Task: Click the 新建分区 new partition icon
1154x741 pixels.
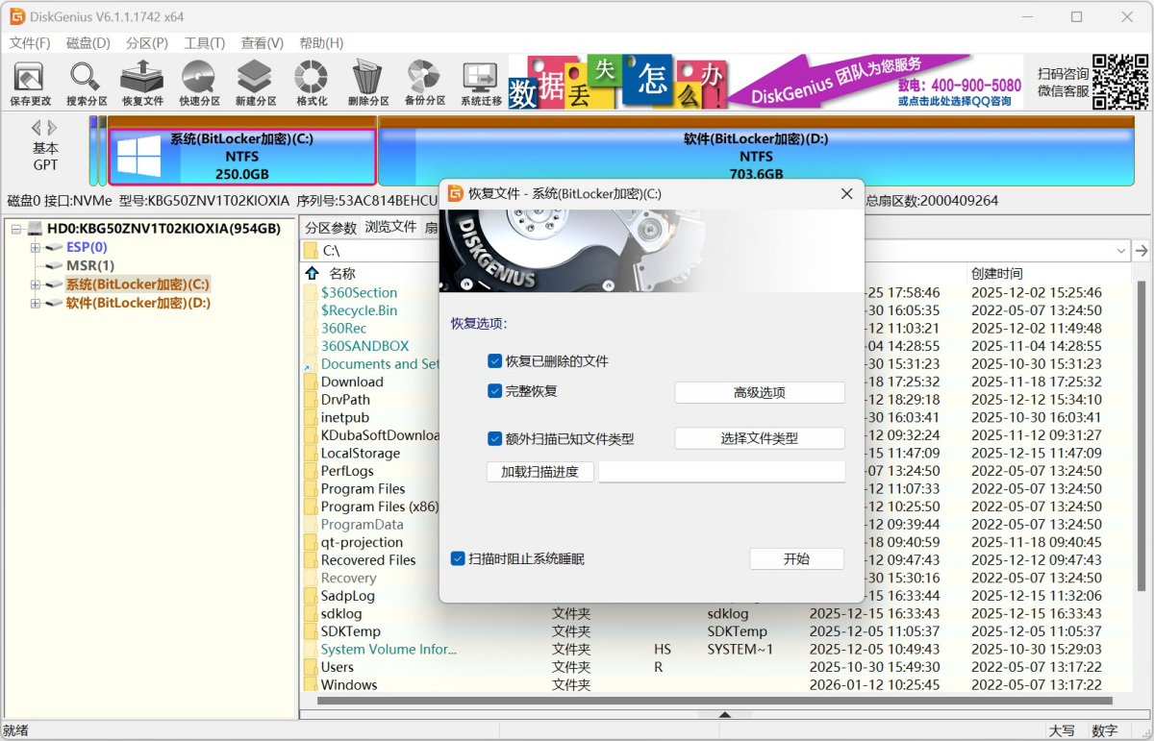Action: (x=255, y=83)
